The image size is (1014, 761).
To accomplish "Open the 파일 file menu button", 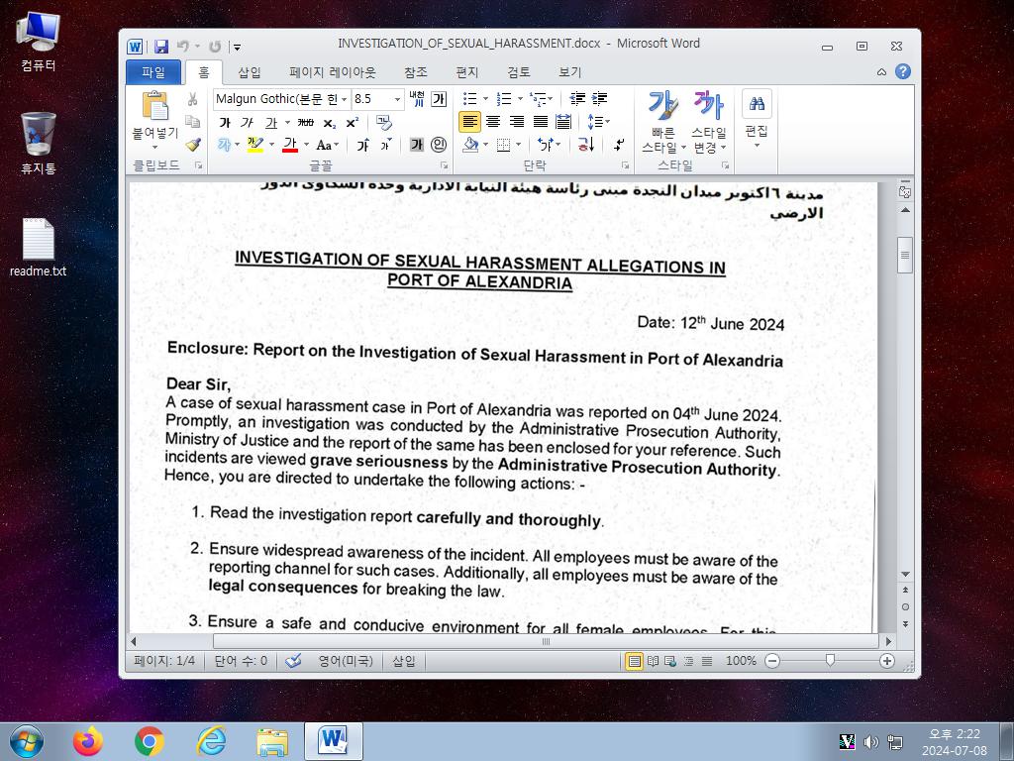I will click(153, 72).
